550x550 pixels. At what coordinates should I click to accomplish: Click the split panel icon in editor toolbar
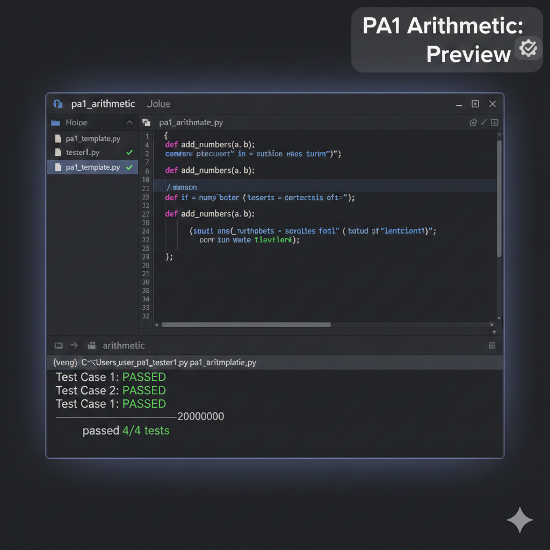495,122
